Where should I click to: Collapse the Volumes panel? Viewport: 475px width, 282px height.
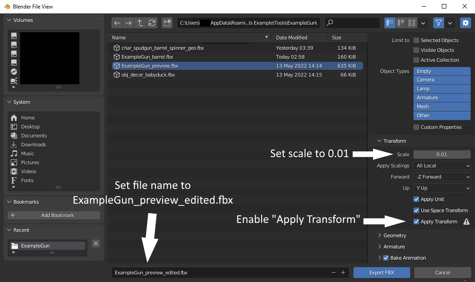coord(9,20)
